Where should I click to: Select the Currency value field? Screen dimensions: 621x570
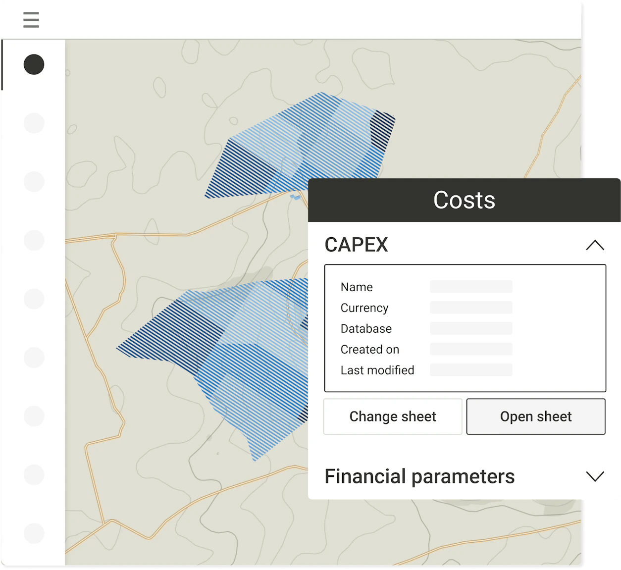point(471,308)
